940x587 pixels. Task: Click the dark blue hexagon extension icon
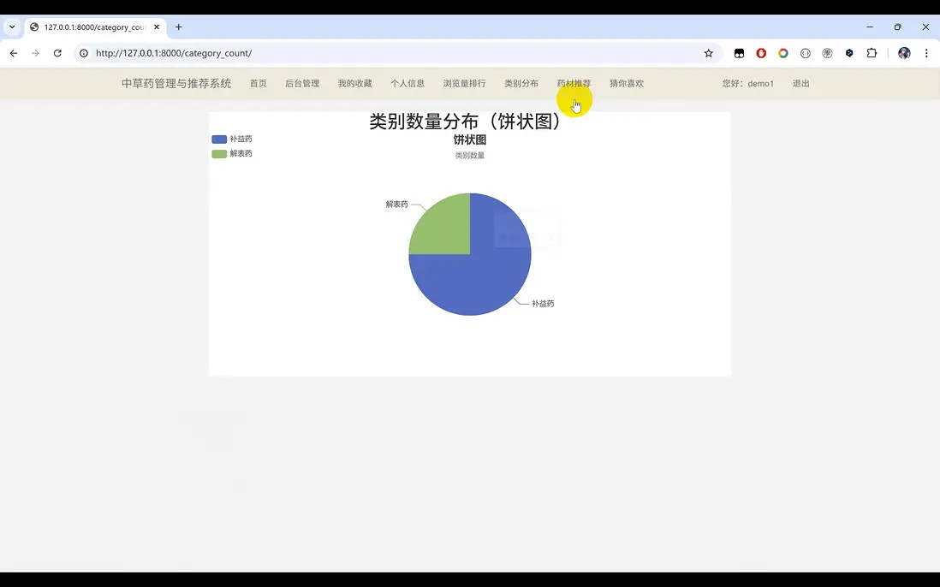[849, 53]
